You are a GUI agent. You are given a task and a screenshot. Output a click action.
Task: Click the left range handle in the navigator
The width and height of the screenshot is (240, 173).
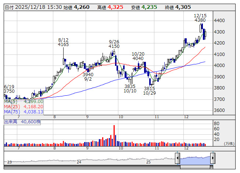click(x=178, y=158)
